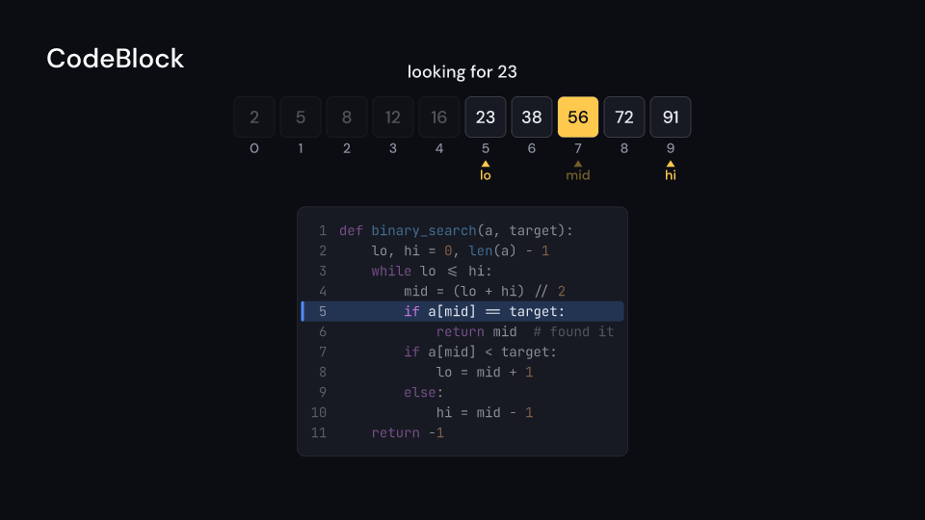Click line number 1 in gutter
Image resolution: width=925 pixels, height=520 pixels.
322,230
